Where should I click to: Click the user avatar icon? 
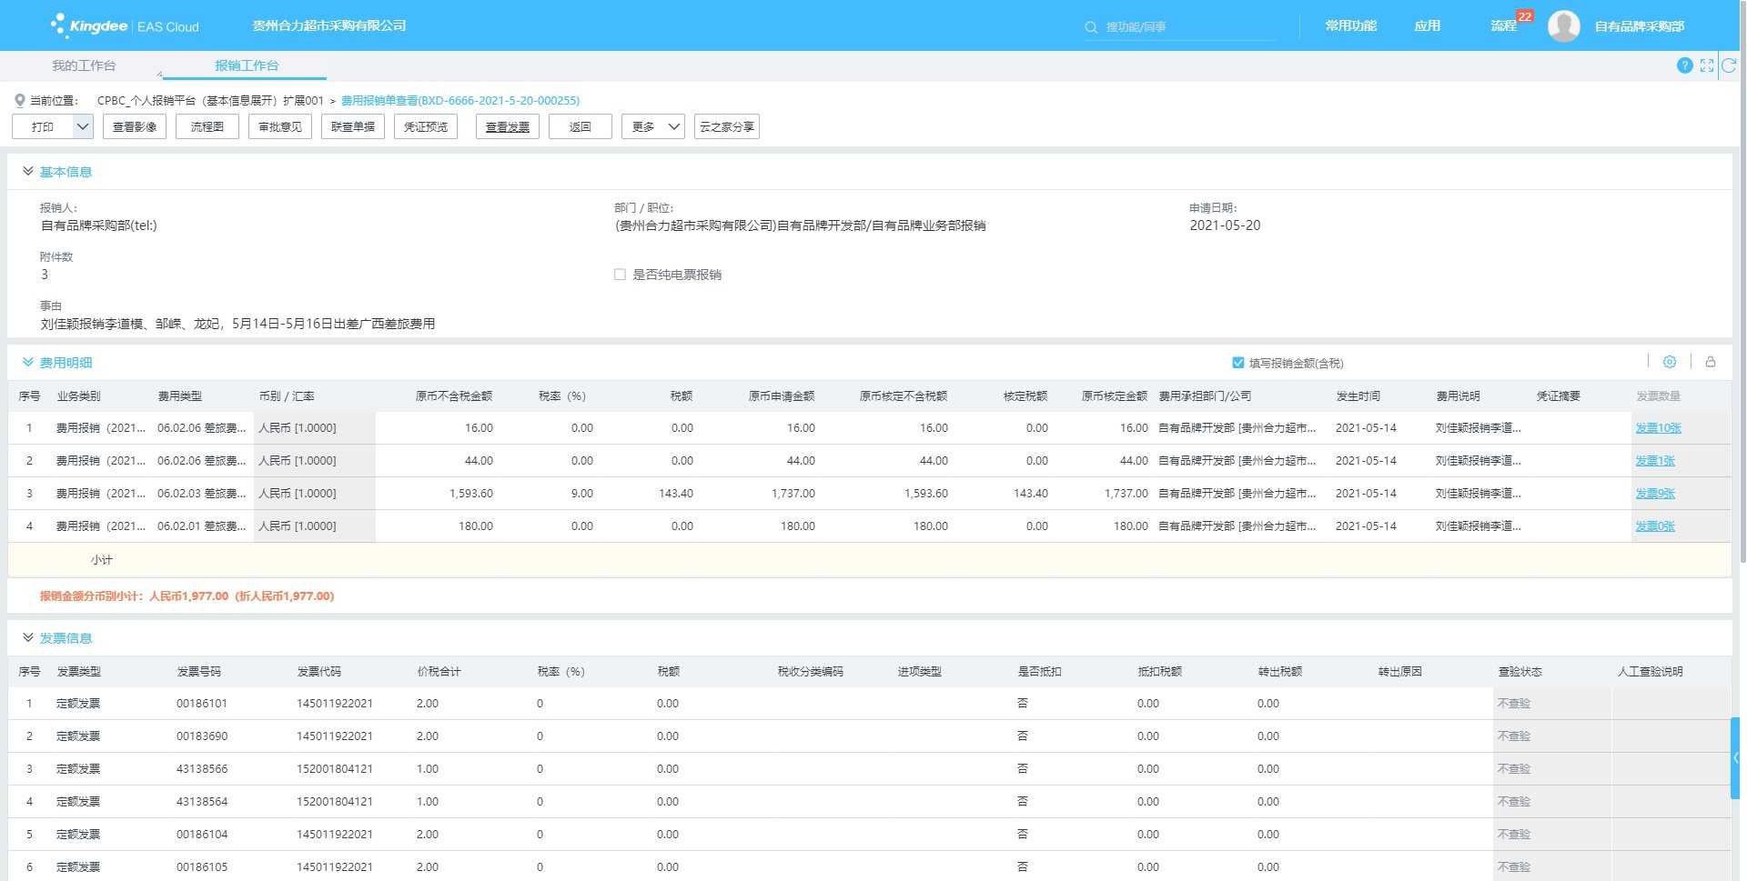1563,26
